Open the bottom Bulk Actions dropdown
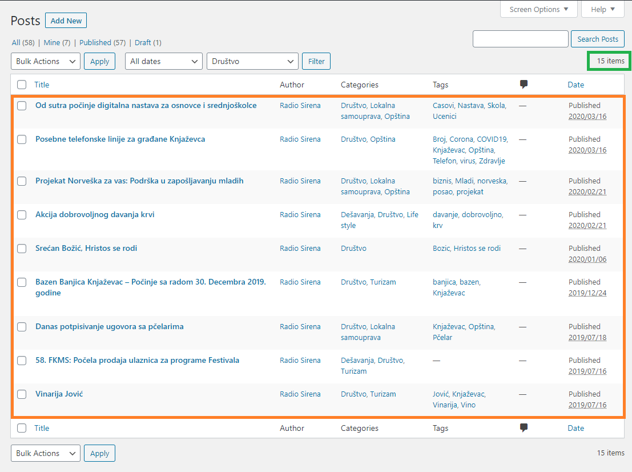This screenshot has height=472, width=632. (46, 453)
